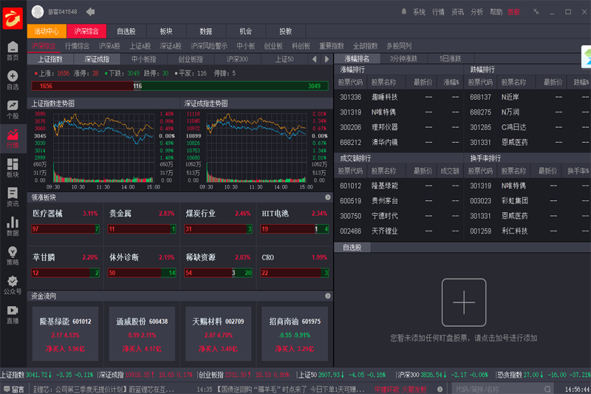The image size is (591, 394).
Task: Click the large plus to add watchlist stock
Action: pyautogui.click(x=463, y=303)
